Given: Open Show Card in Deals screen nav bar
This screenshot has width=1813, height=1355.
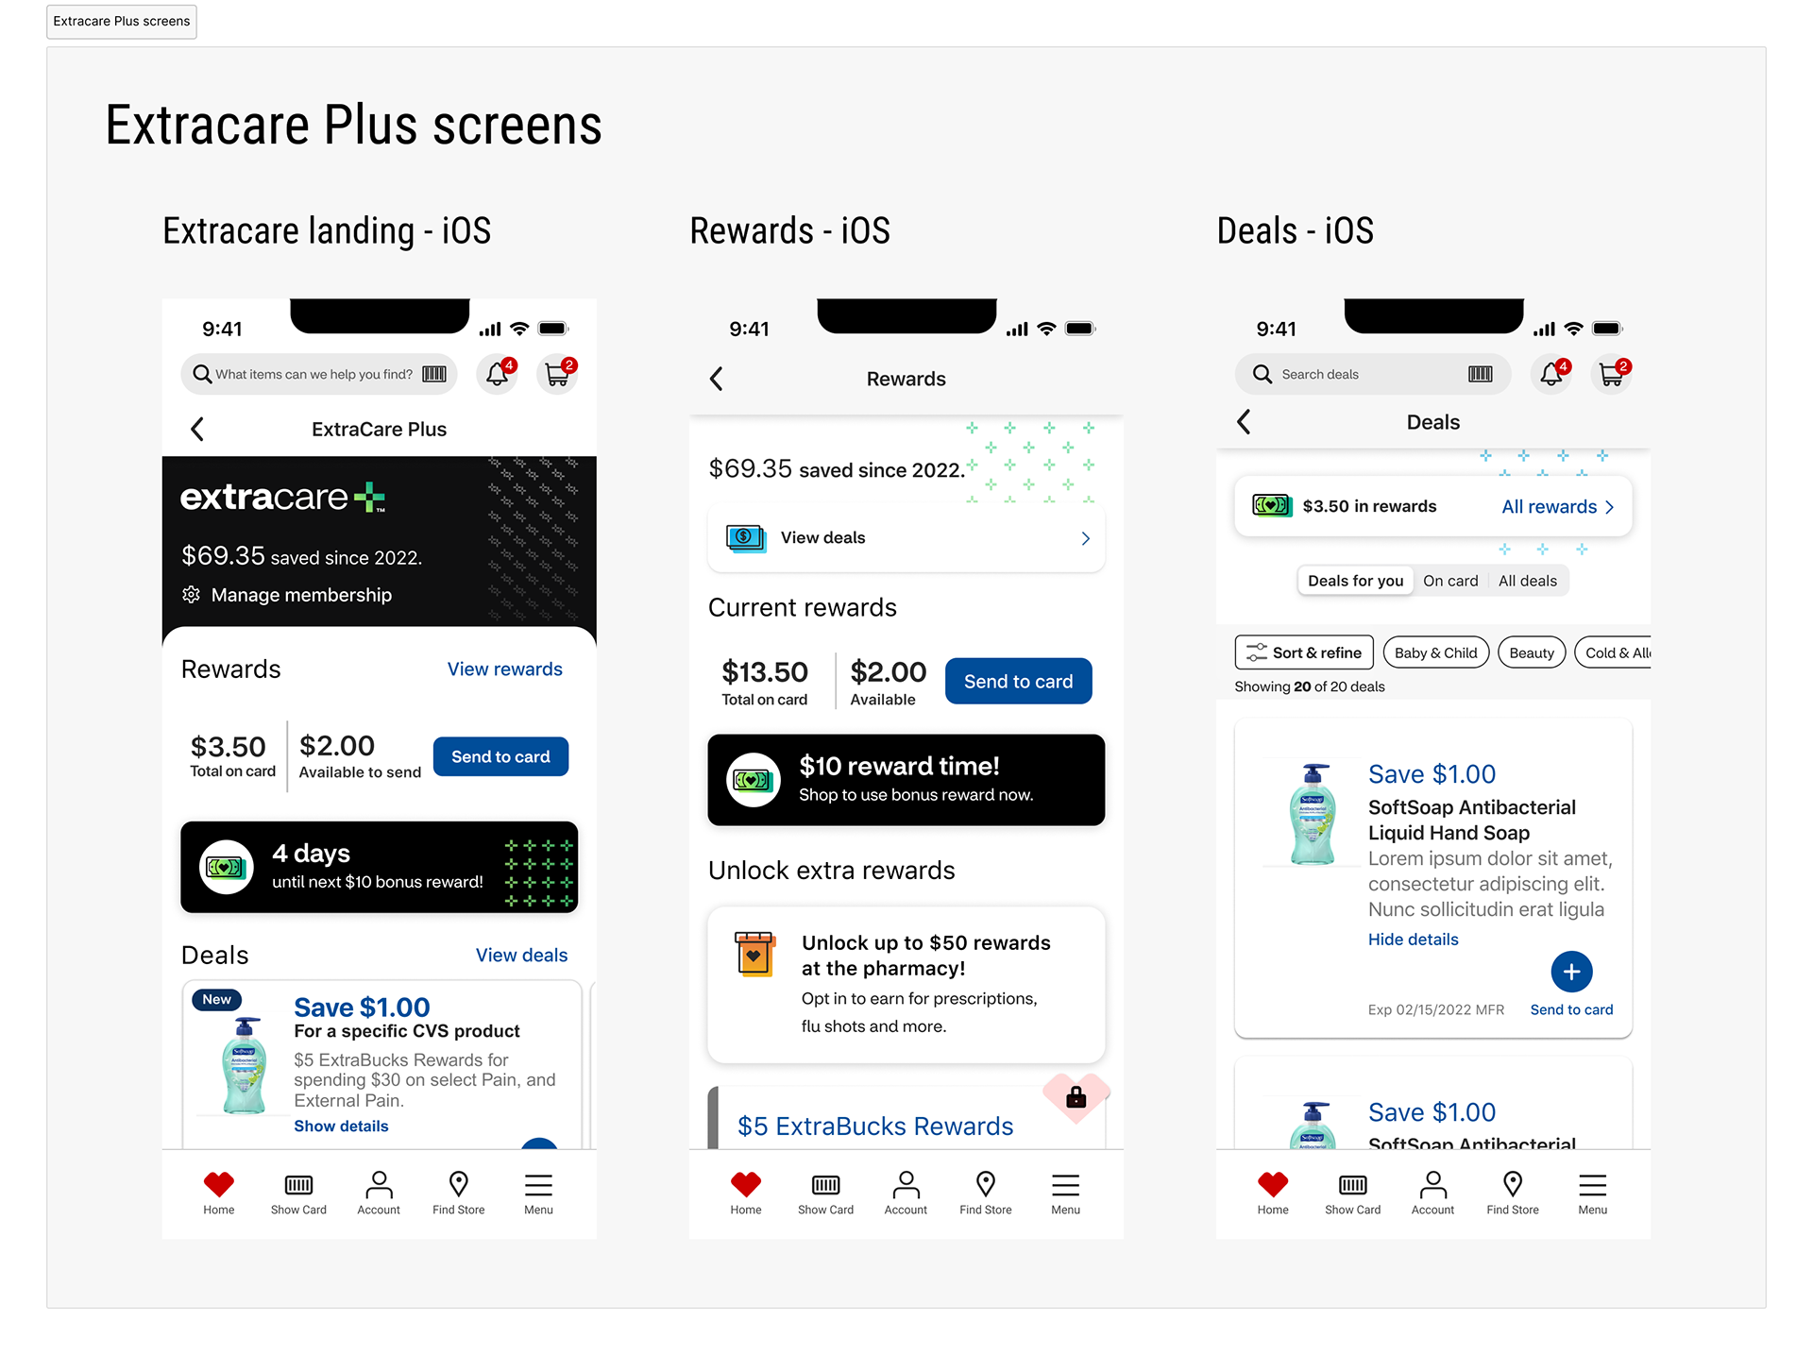Looking at the screenshot, I should pos(1352,1194).
